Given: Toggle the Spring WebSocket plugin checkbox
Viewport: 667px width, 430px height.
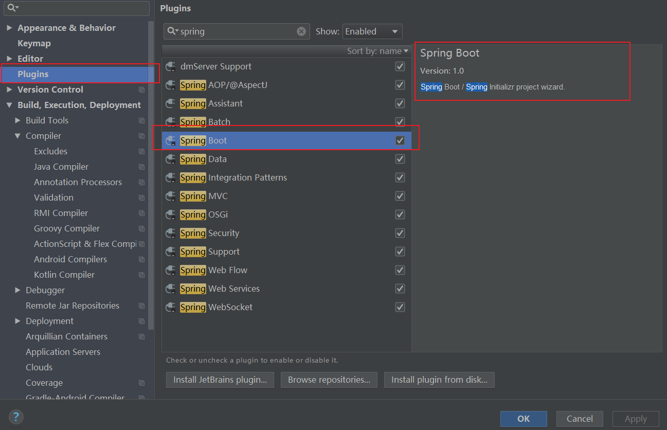Looking at the screenshot, I should click(x=400, y=307).
